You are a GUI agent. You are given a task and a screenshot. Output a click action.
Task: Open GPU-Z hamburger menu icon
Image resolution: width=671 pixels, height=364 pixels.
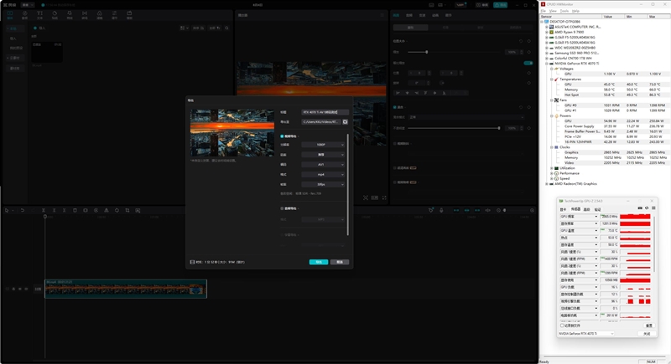click(653, 208)
